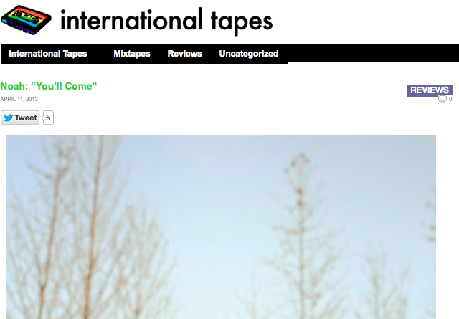Click the comment bubble icon
Image resolution: width=459 pixels, height=319 pixels.
pyautogui.click(x=442, y=99)
